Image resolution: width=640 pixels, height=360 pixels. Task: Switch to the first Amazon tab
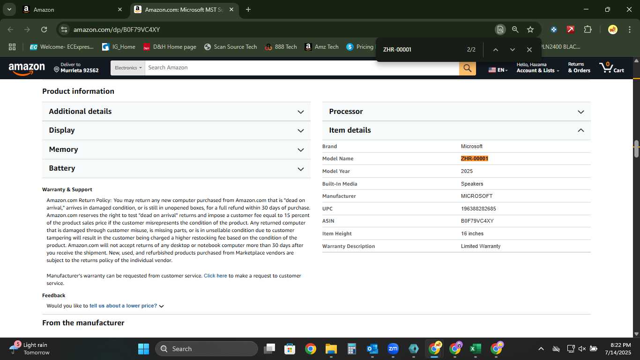pyautogui.click(x=73, y=9)
